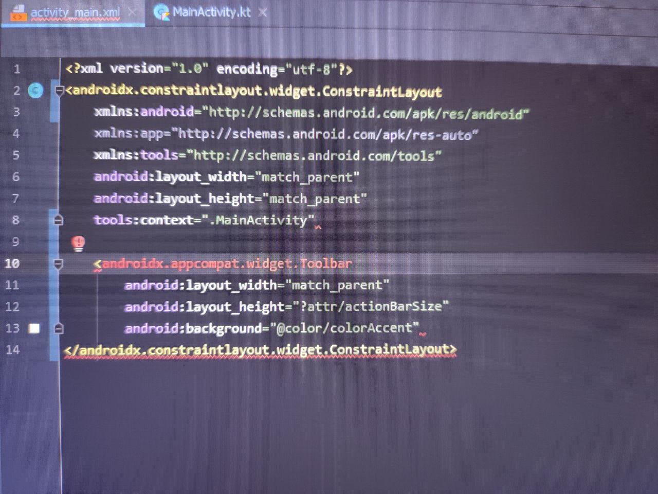The image size is (658, 494).
Task: Toggle the fold marker on line 8
Action: tap(59, 220)
